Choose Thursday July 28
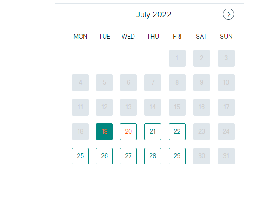The height and width of the screenshot is (201, 269). [153, 156]
